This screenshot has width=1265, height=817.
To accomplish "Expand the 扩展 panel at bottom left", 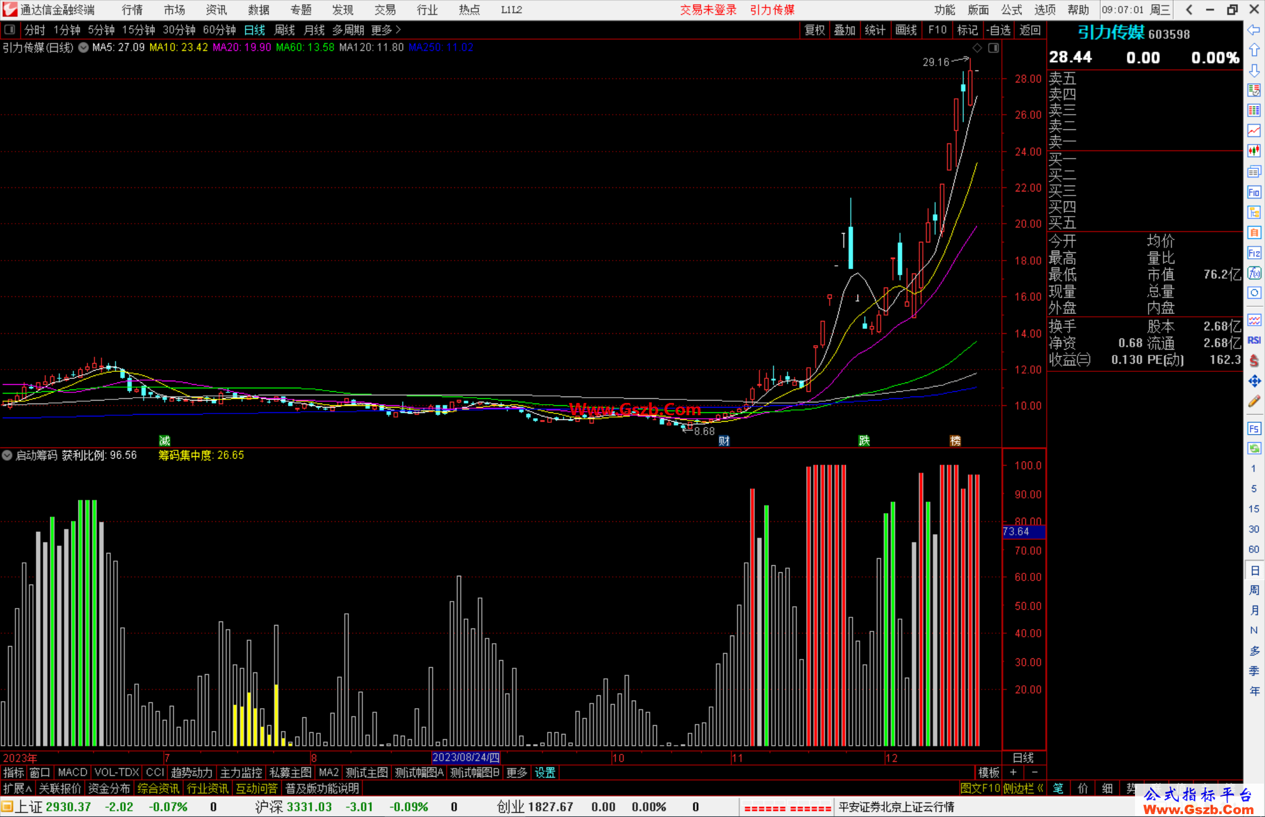I will point(17,788).
